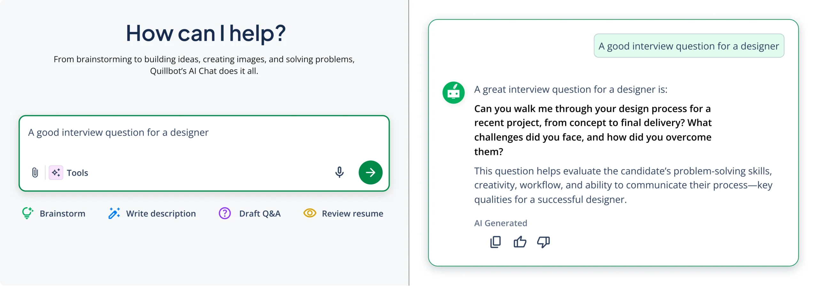Image resolution: width=818 pixels, height=286 pixels.
Task: Click the user message bubble in chat
Action: pyautogui.click(x=689, y=46)
